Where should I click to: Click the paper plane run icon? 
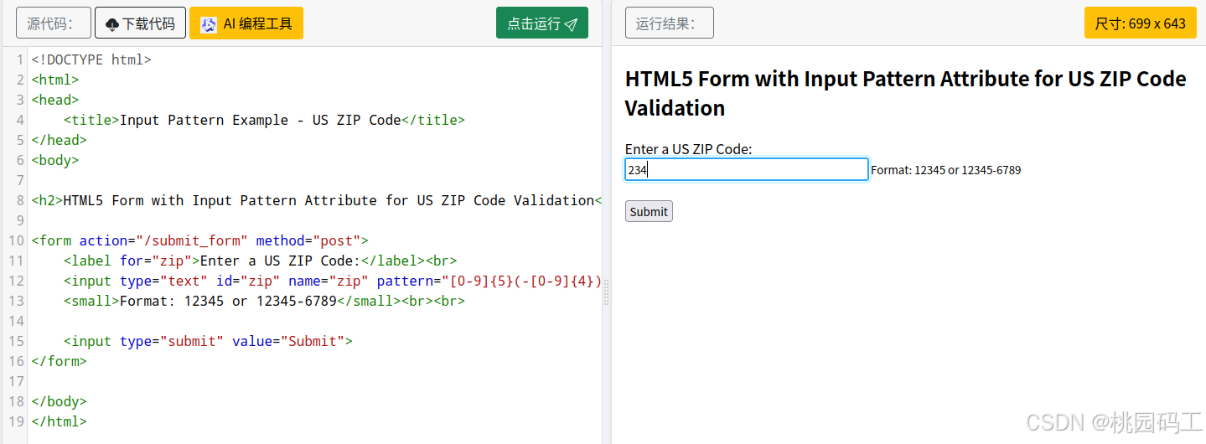(x=571, y=24)
